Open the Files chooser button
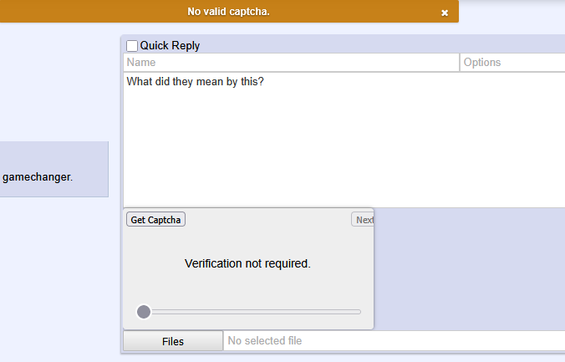Image resolution: width=565 pixels, height=362 pixels. [x=173, y=341]
